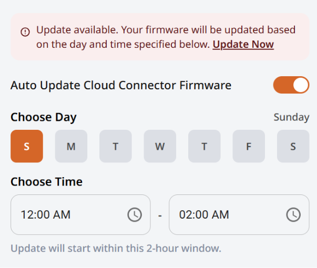Choose Monday as the update day

(x=71, y=146)
